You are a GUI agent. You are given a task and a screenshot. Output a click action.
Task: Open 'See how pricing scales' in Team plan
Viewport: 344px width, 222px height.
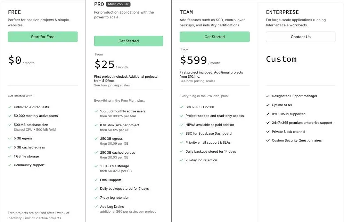(197, 81)
